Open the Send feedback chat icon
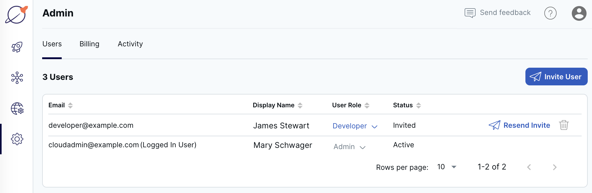 pos(469,13)
